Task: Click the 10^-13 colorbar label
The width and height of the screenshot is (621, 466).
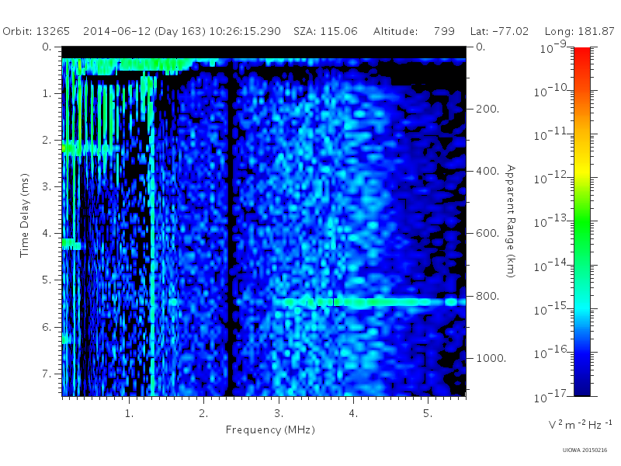Action: [x=552, y=221]
